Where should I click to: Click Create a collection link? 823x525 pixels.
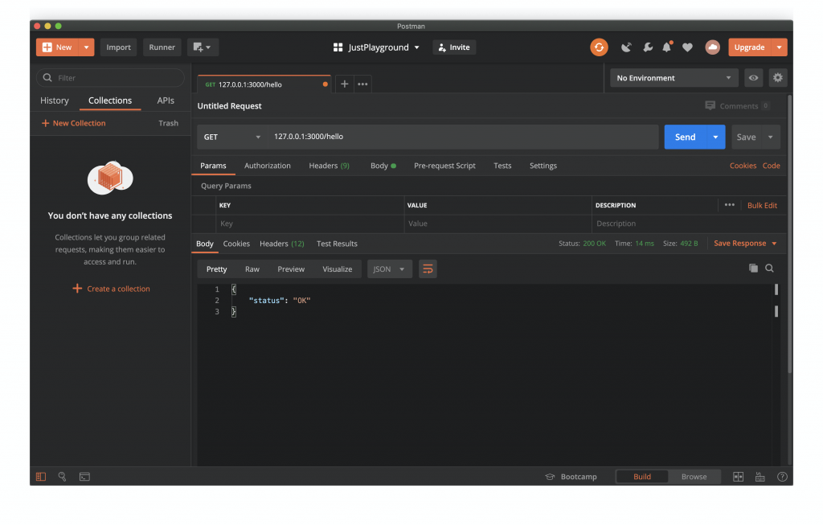coord(111,289)
